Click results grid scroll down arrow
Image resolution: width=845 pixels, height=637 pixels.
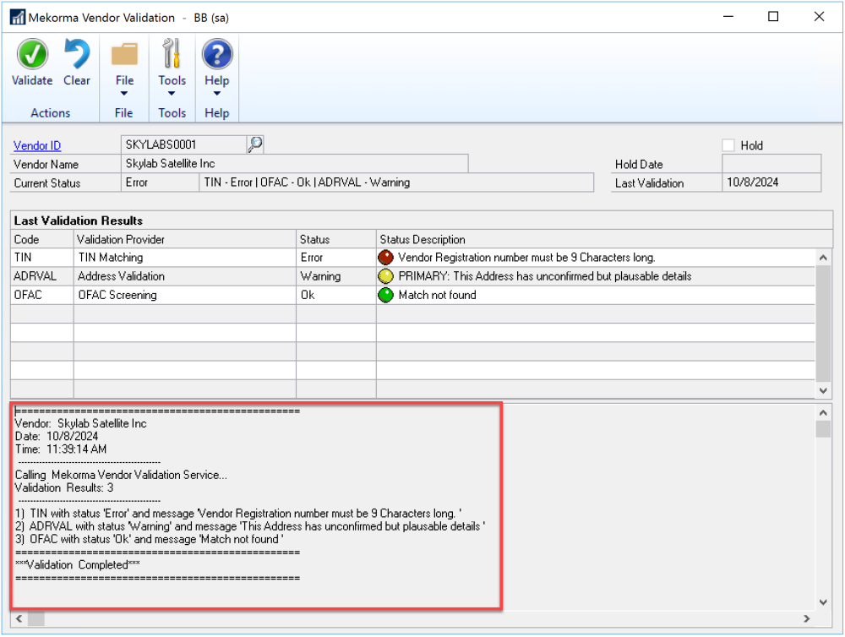[x=823, y=390]
